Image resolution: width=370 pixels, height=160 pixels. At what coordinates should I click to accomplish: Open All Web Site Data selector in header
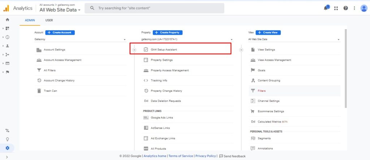60,10
